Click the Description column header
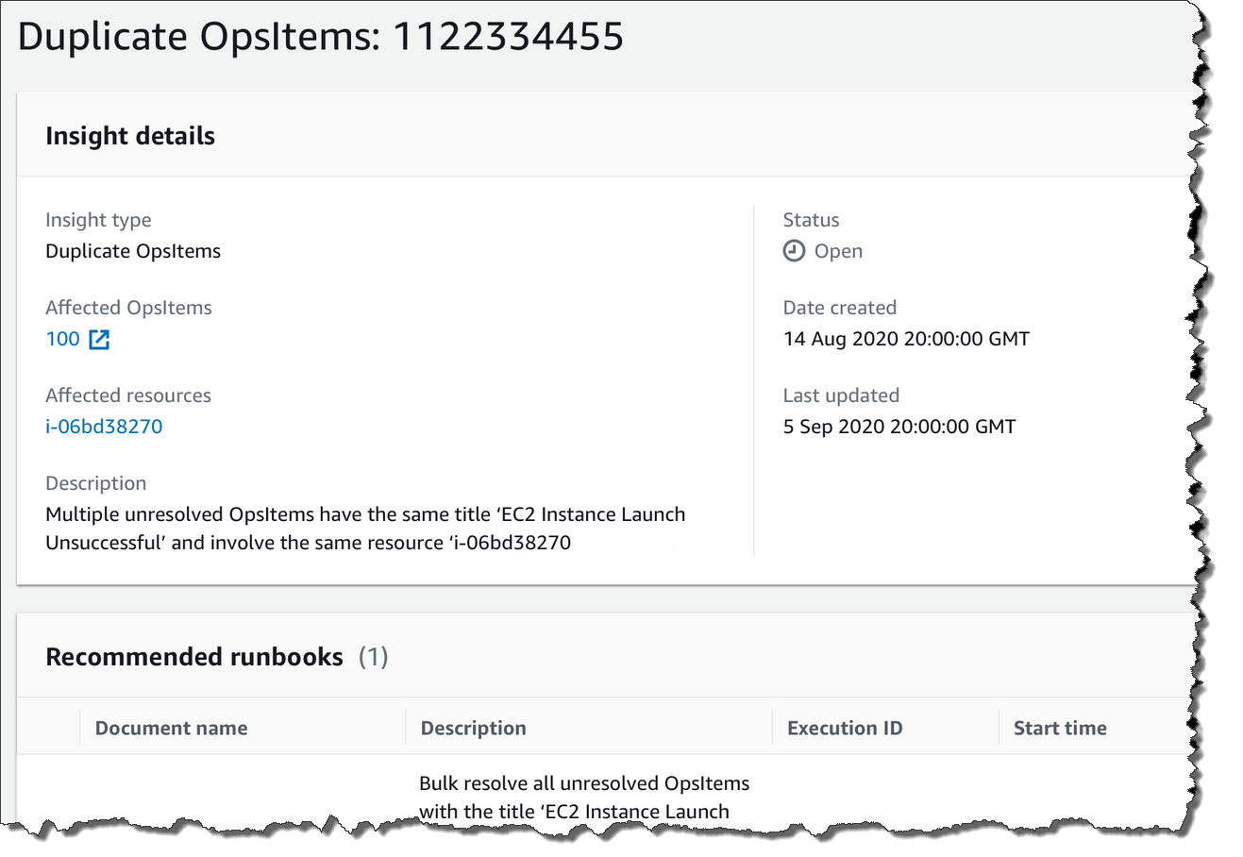This screenshot has height=857, width=1243. coord(473,728)
